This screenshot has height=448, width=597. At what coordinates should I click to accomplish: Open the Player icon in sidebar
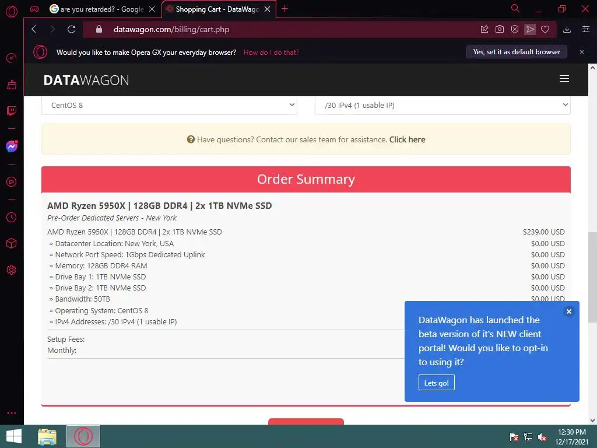tap(12, 182)
